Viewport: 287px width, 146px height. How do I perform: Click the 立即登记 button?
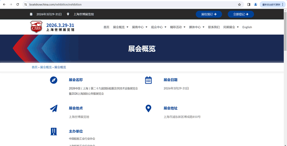click(241, 14)
